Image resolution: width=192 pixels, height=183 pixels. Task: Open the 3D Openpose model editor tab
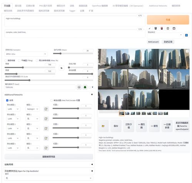click(128, 6)
